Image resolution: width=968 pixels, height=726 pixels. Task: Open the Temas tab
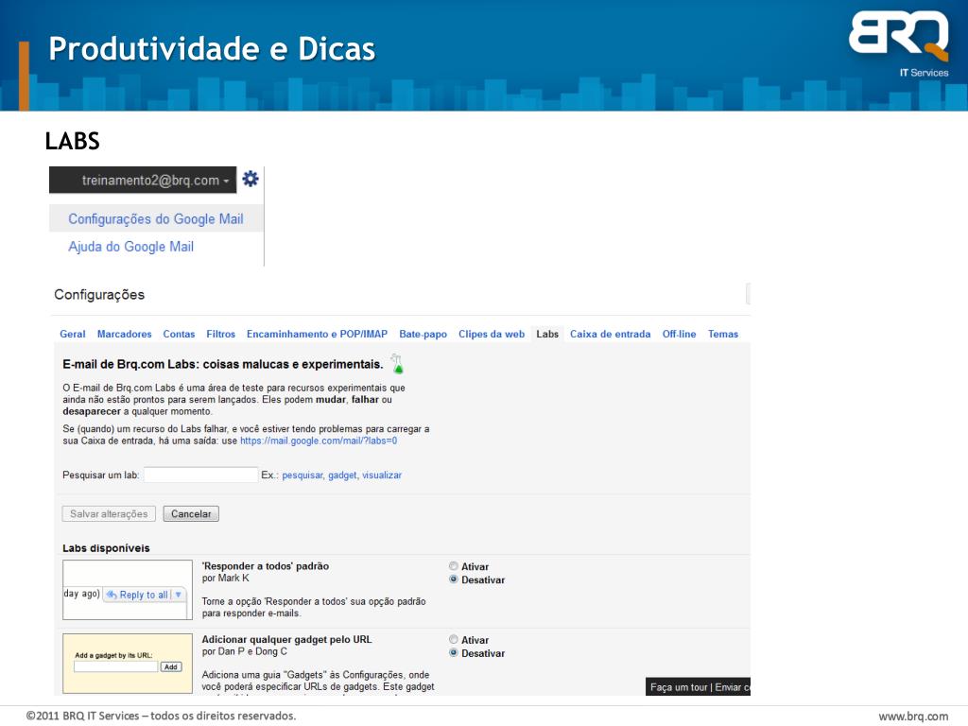723,334
